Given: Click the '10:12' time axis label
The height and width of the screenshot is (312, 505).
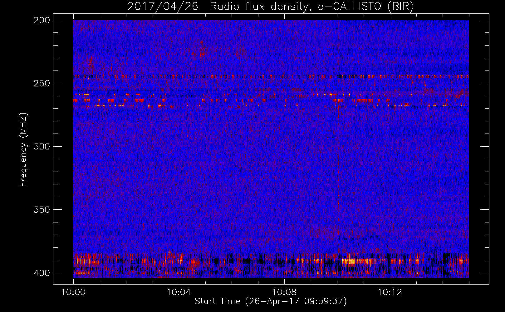Looking at the screenshot, I should tap(390, 292).
